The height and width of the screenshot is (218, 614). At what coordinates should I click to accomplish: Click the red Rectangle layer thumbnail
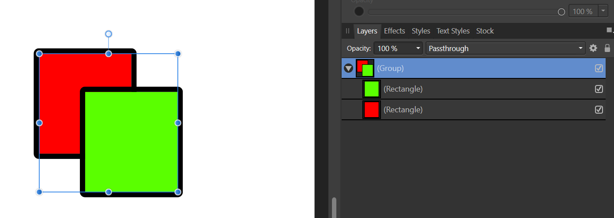pos(372,110)
